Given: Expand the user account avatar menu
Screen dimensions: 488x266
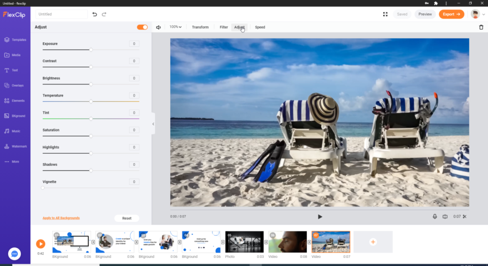Looking at the screenshot, I should pyautogui.click(x=478, y=14).
